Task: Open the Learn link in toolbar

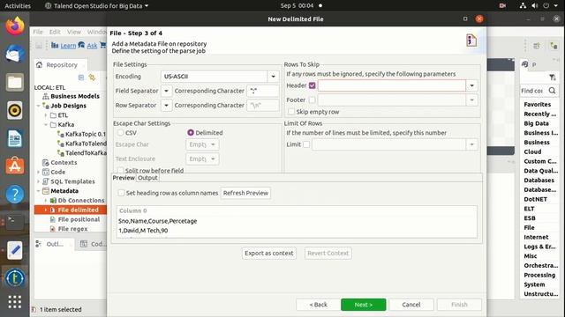Action: pos(68,46)
